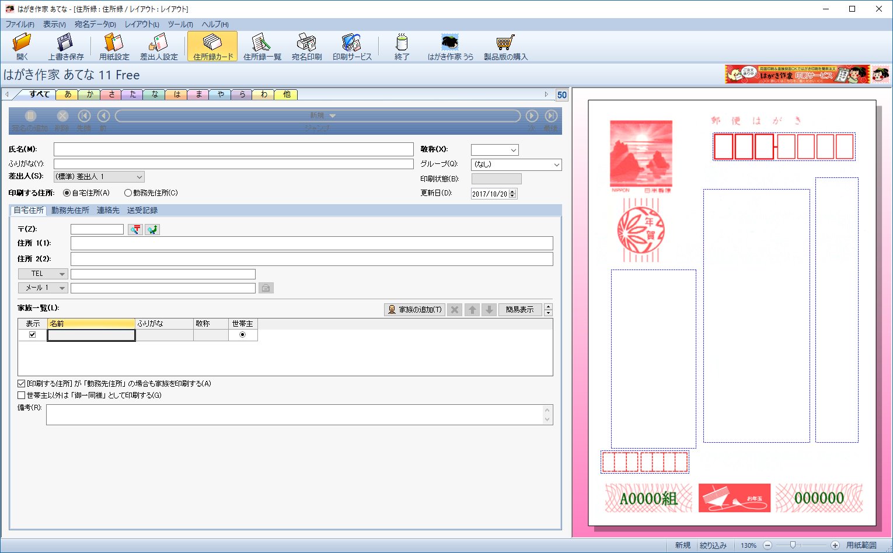Open the ファイル(F) menu

pos(20,24)
